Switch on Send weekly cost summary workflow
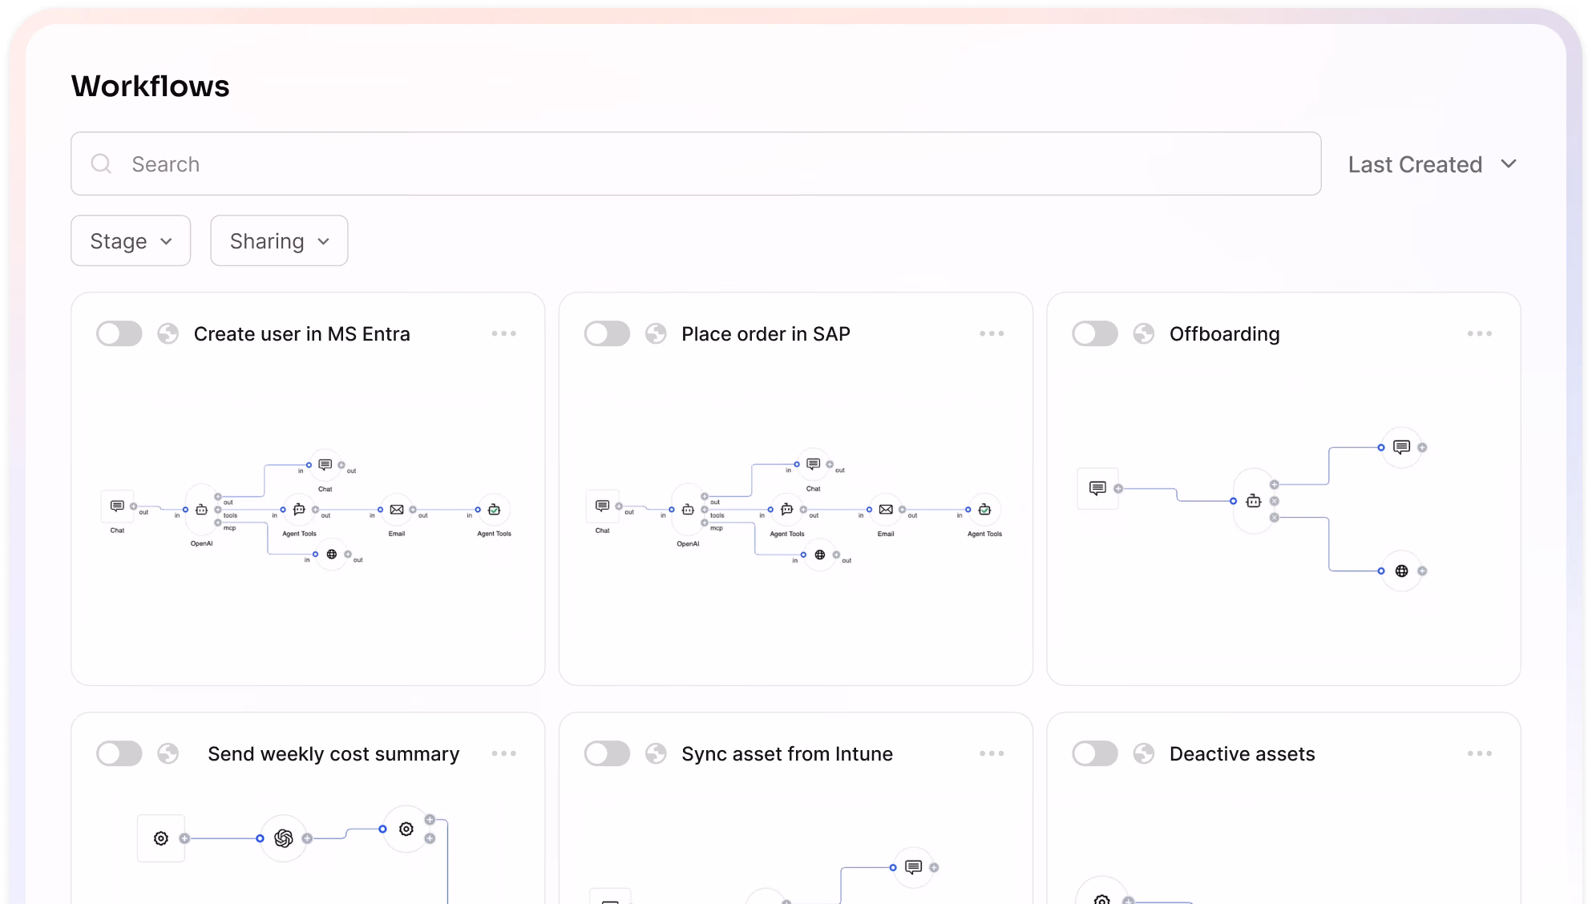The height and width of the screenshot is (904, 1592). 119,753
